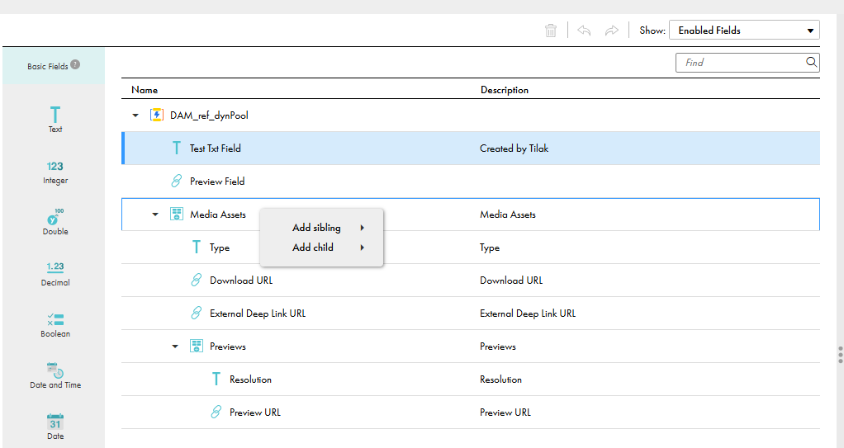Select the Double field type icon
Viewport: 844px width, 448px height.
(55, 216)
